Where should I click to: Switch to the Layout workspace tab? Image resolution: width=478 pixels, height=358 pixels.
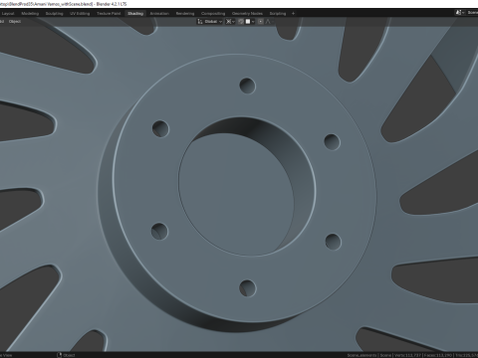(x=8, y=14)
